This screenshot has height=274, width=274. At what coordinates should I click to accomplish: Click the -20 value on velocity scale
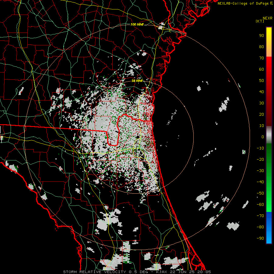coord(260,160)
